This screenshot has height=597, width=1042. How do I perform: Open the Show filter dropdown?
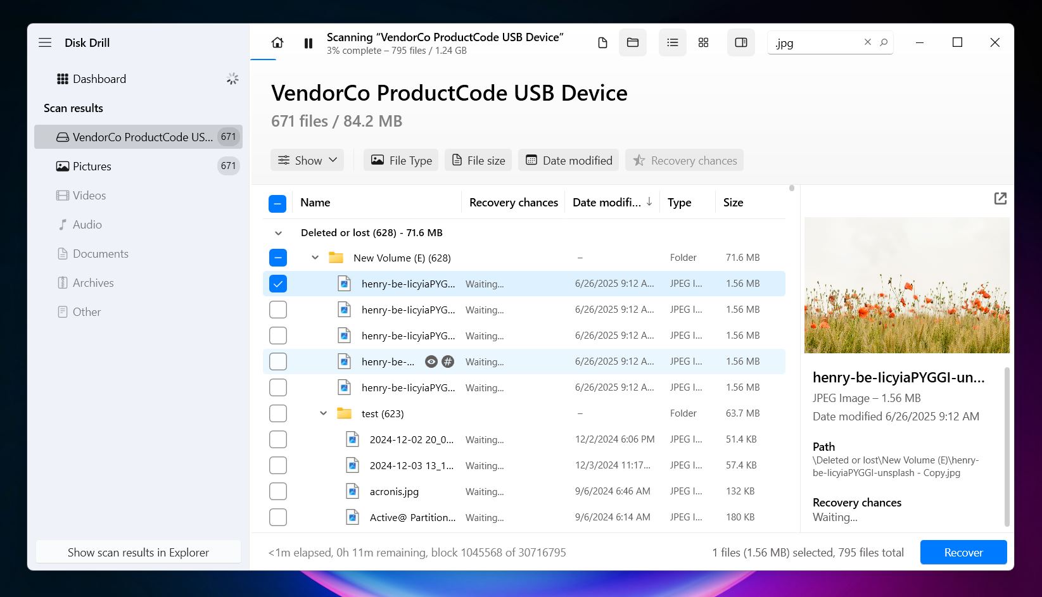pyautogui.click(x=307, y=160)
